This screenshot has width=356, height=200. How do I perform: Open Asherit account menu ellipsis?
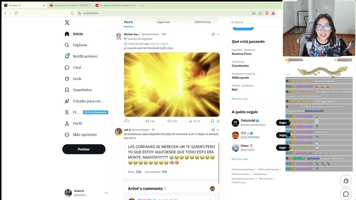click(x=106, y=193)
